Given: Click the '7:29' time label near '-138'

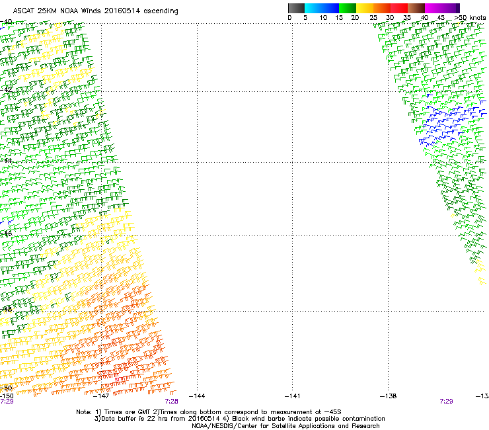Looking at the screenshot, I should click(x=446, y=402).
